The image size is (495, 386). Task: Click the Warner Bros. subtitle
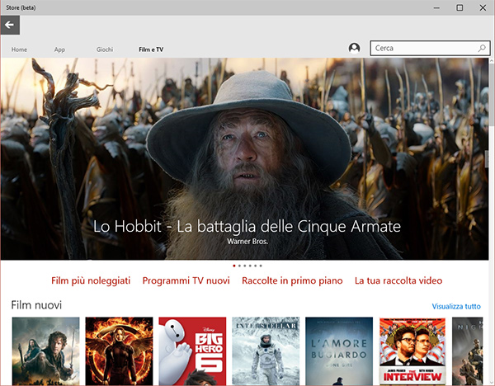[x=247, y=242]
